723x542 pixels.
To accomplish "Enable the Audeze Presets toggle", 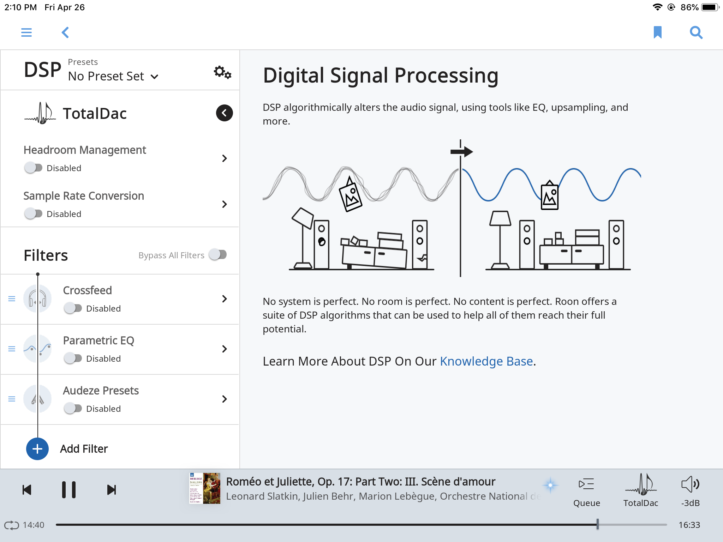I will coord(73,408).
